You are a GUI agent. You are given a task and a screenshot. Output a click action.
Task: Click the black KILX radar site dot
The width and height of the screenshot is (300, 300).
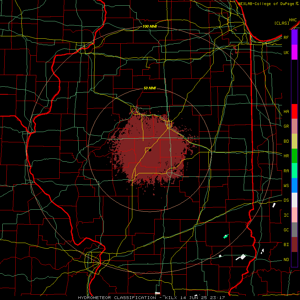coord(150,150)
